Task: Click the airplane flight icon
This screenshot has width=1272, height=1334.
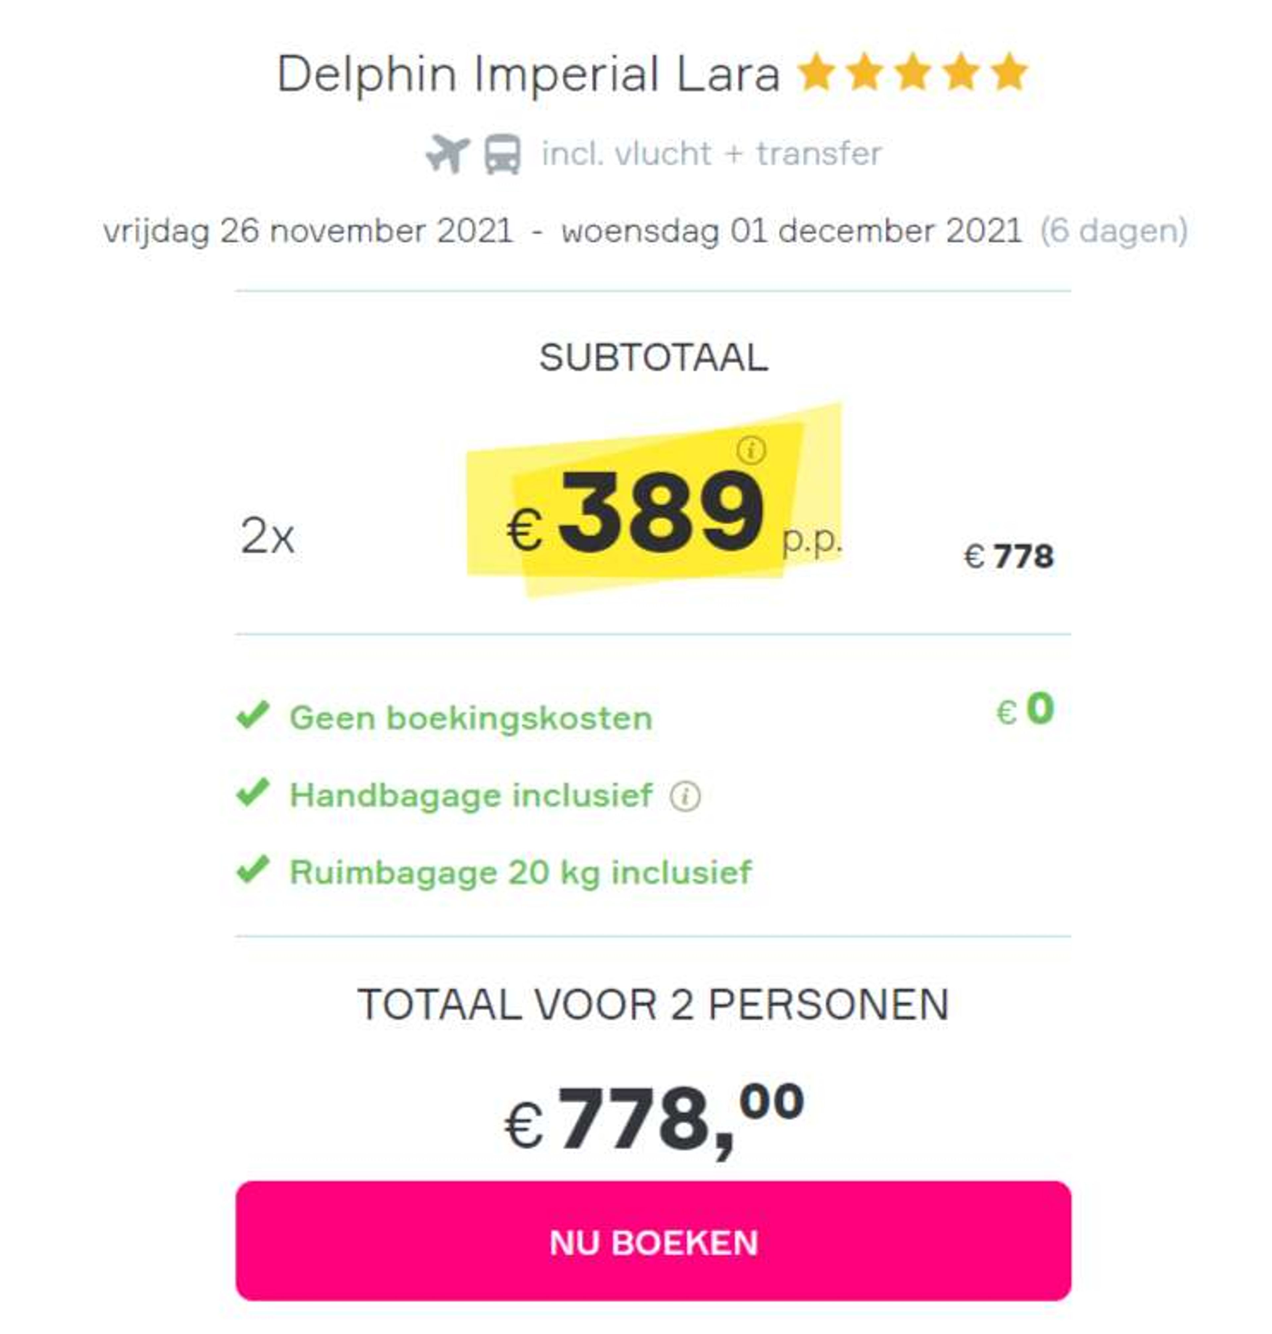Action: pos(448,154)
